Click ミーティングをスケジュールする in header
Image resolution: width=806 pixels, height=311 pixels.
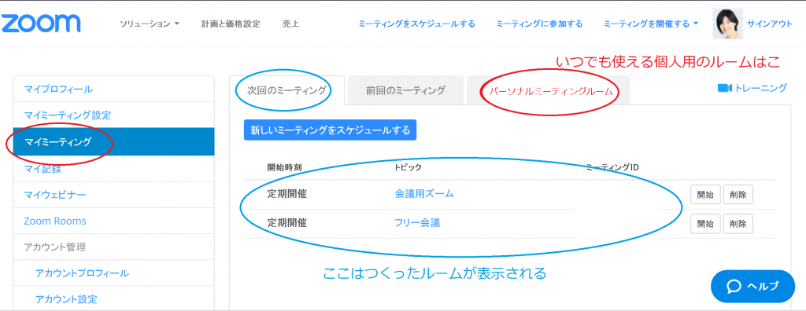417,24
